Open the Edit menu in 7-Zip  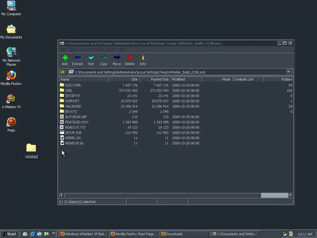[x=72, y=49]
